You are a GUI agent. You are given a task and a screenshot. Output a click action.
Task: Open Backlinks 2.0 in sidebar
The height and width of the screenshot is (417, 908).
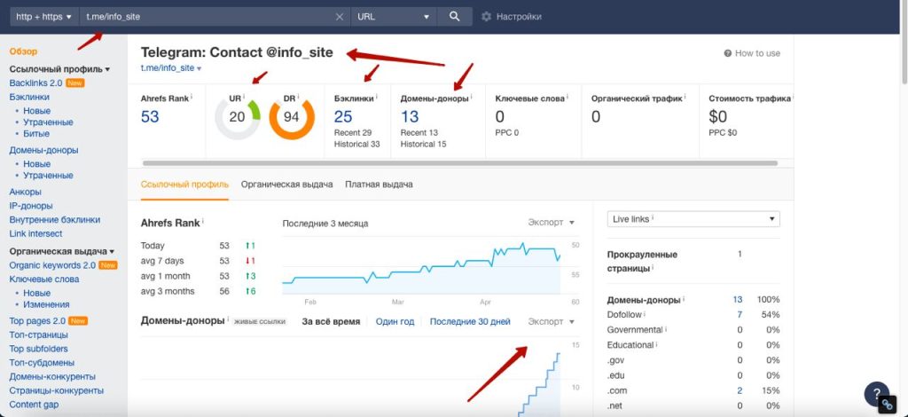pyautogui.click(x=35, y=83)
